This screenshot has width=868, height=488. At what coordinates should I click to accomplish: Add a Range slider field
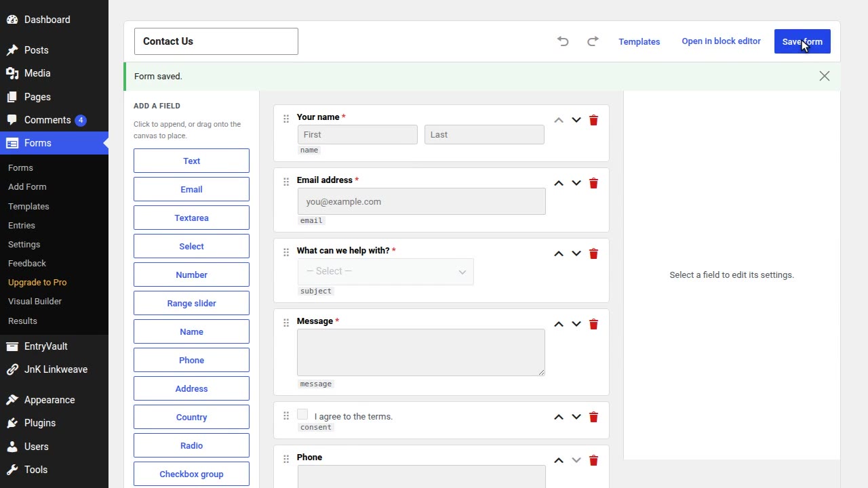191,303
